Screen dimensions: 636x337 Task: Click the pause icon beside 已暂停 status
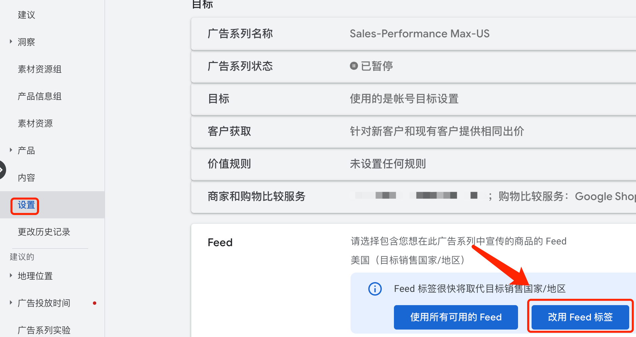pos(354,66)
